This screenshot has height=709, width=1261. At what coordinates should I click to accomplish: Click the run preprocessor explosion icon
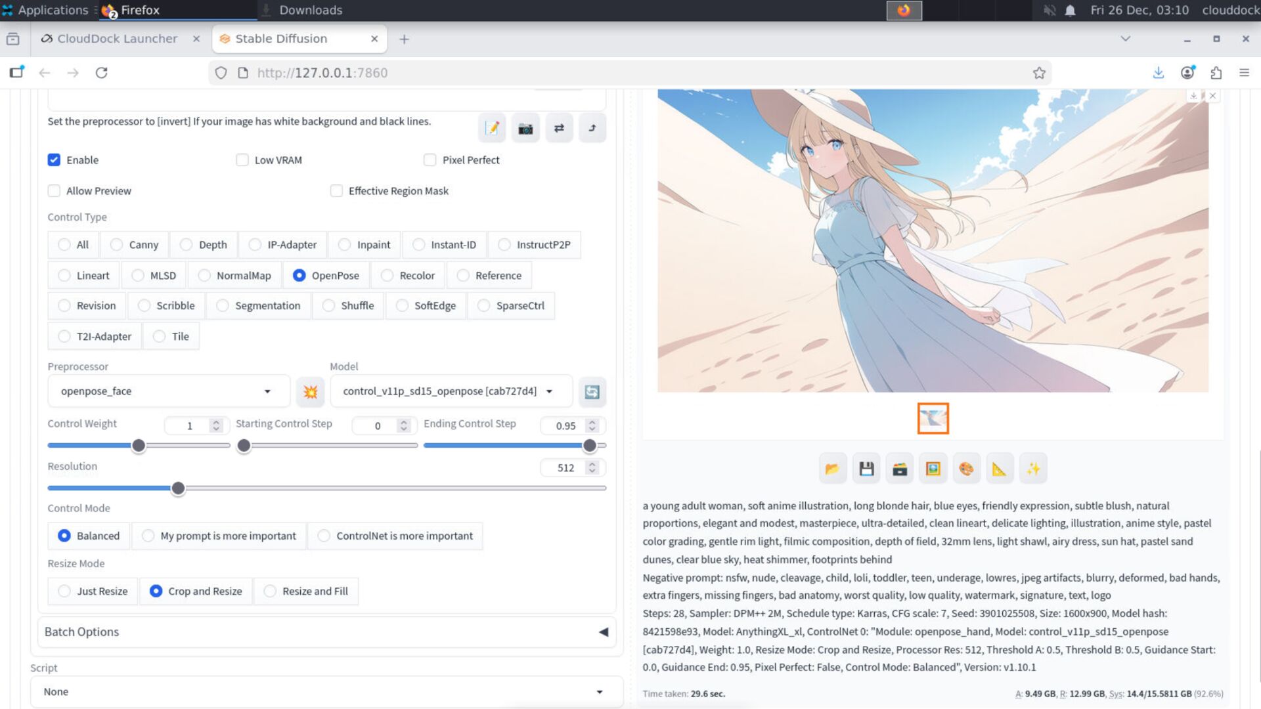[310, 392]
